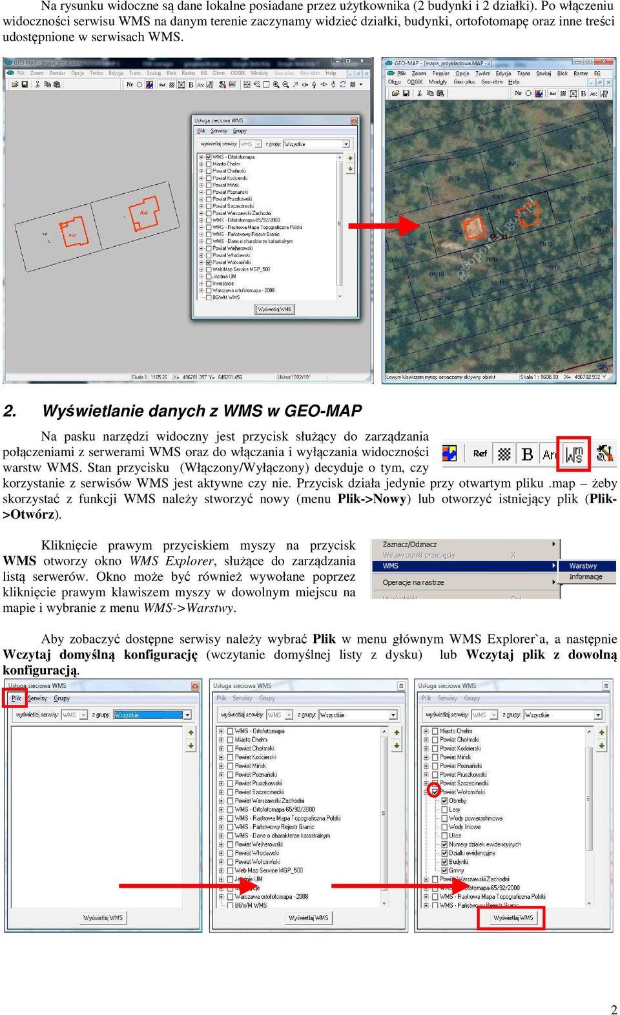
Task: Click the Nr icon in the orthophoto GEO-MAP window toolbar
Action: point(518,94)
